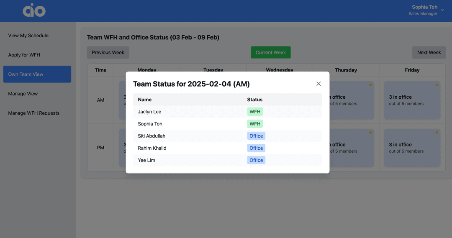Click the Previous Week button
Viewport: 452px width, 238px height.
108,52
